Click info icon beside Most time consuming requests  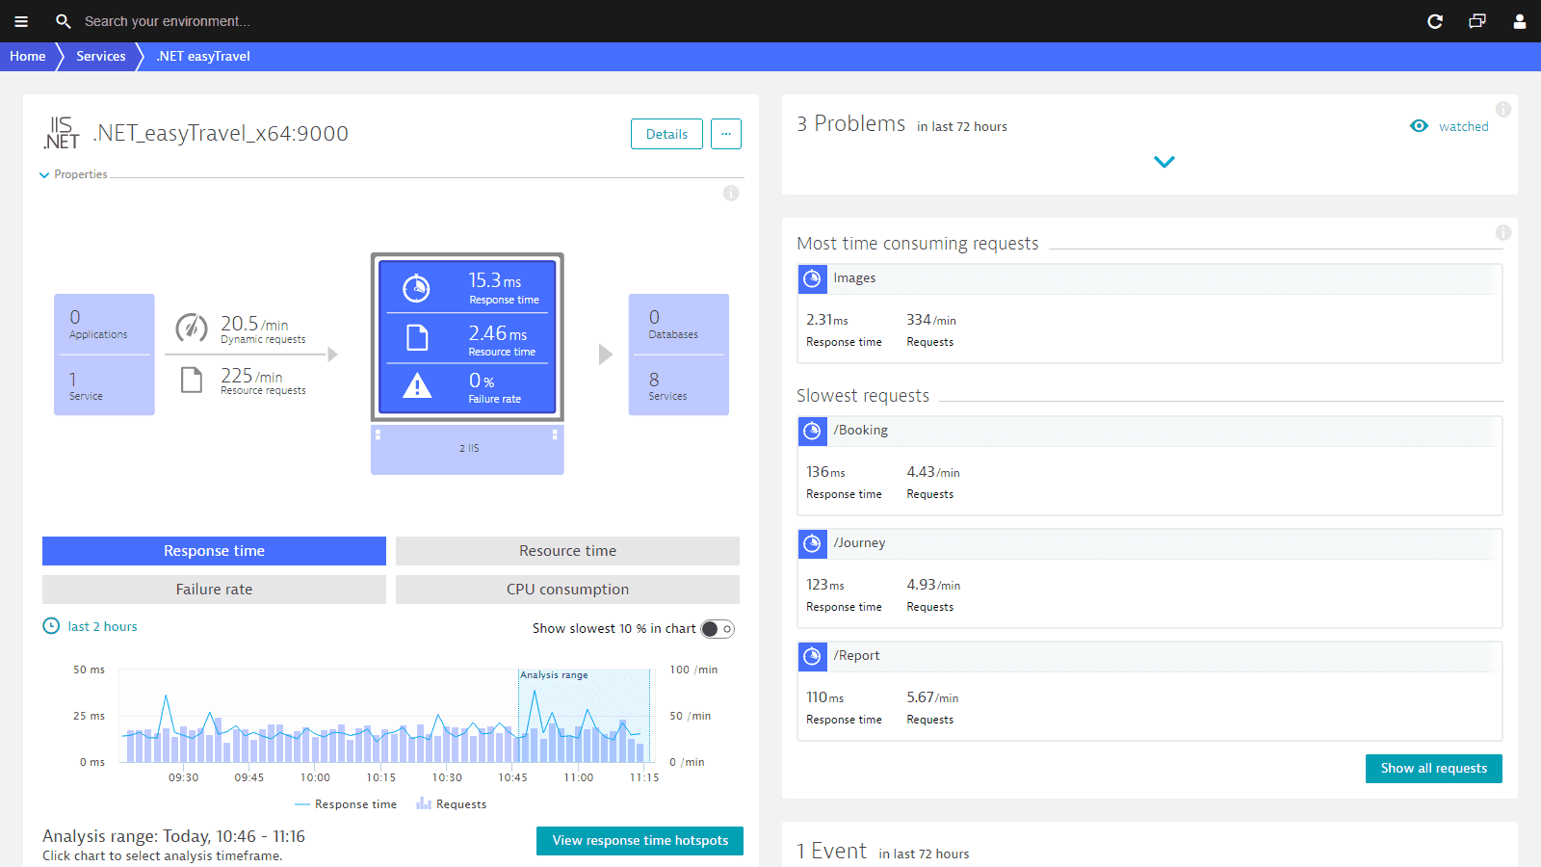coord(1503,233)
